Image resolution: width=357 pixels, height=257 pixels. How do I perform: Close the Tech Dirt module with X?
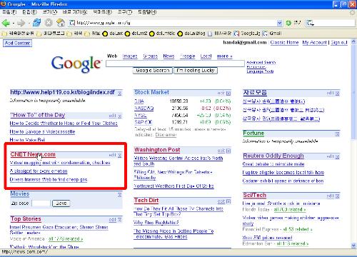click(x=228, y=201)
